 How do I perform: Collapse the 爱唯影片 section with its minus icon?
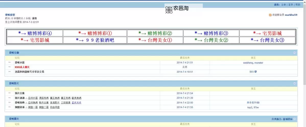coord(295,83)
